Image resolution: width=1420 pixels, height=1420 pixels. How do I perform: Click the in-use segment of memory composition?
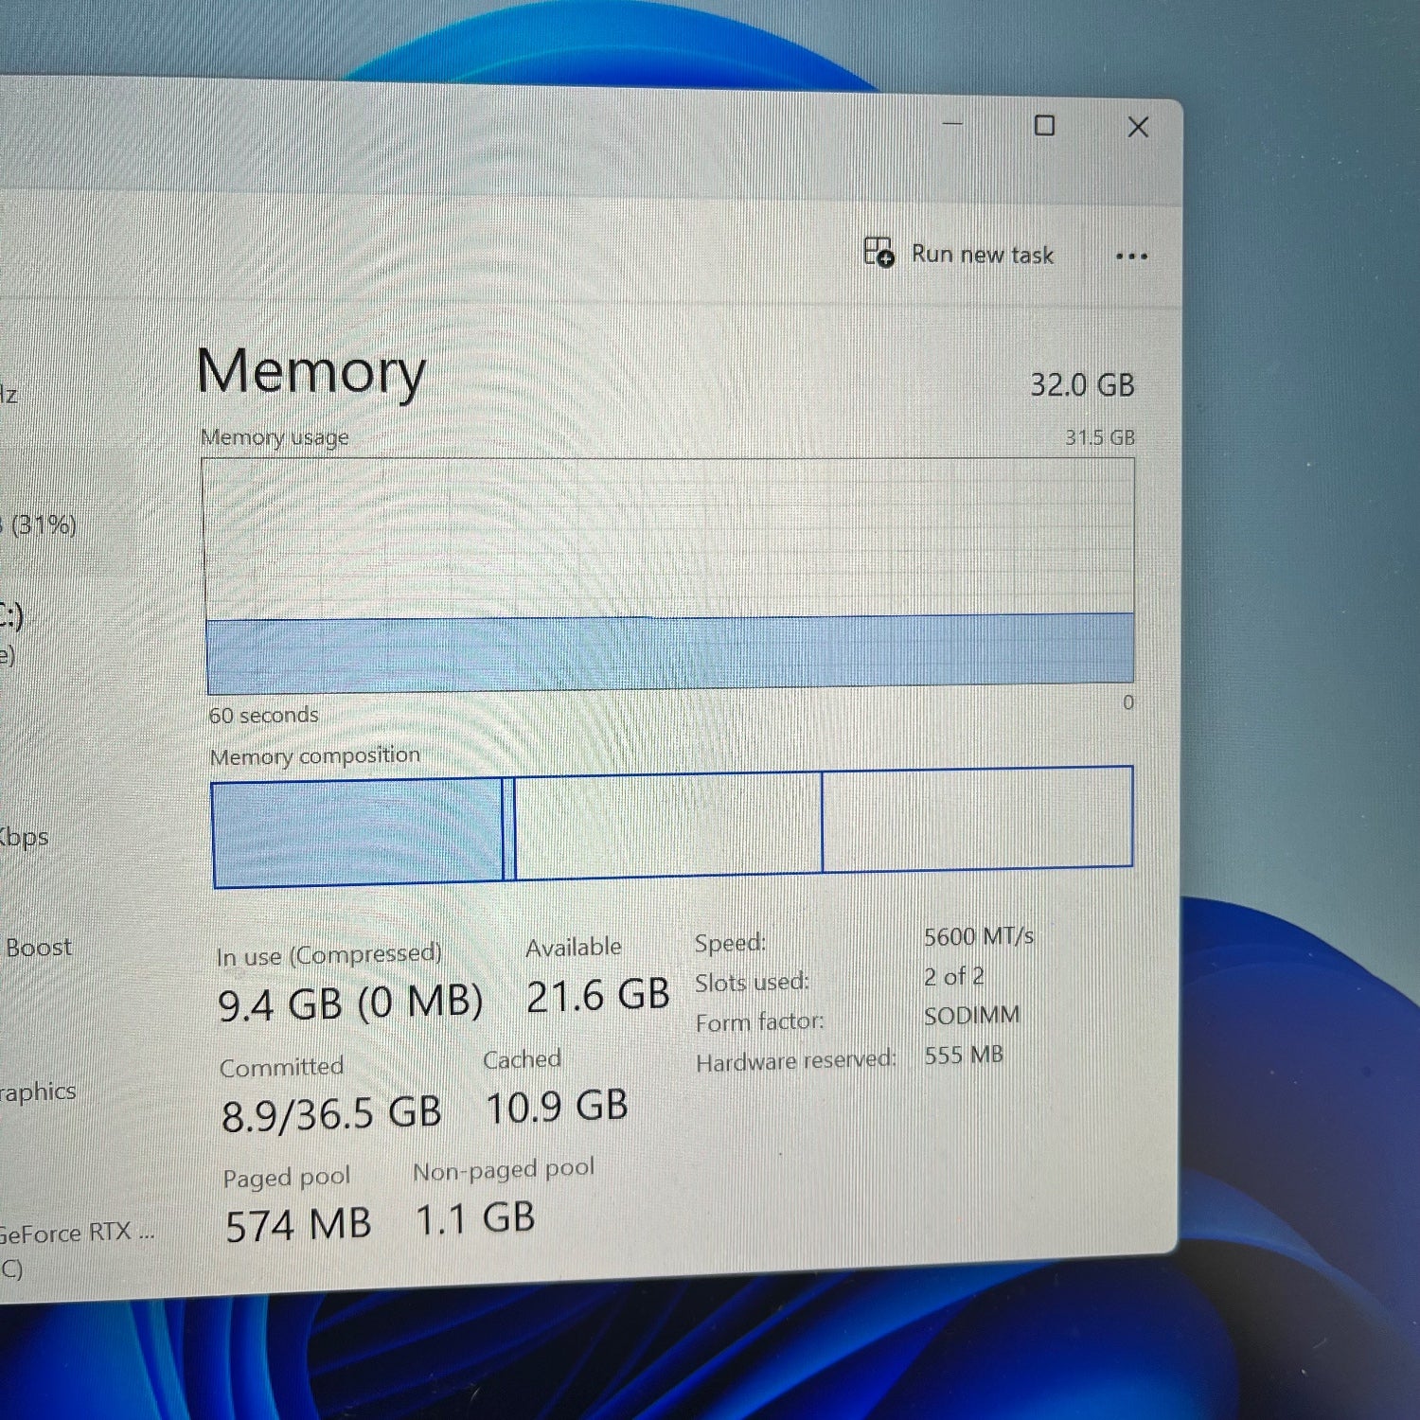[x=357, y=832]
